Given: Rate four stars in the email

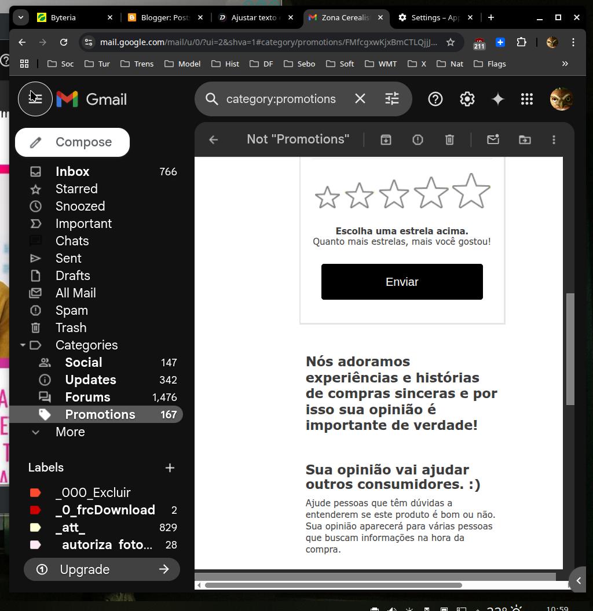Looking at the screenshot, I should (x=431, y=192).
